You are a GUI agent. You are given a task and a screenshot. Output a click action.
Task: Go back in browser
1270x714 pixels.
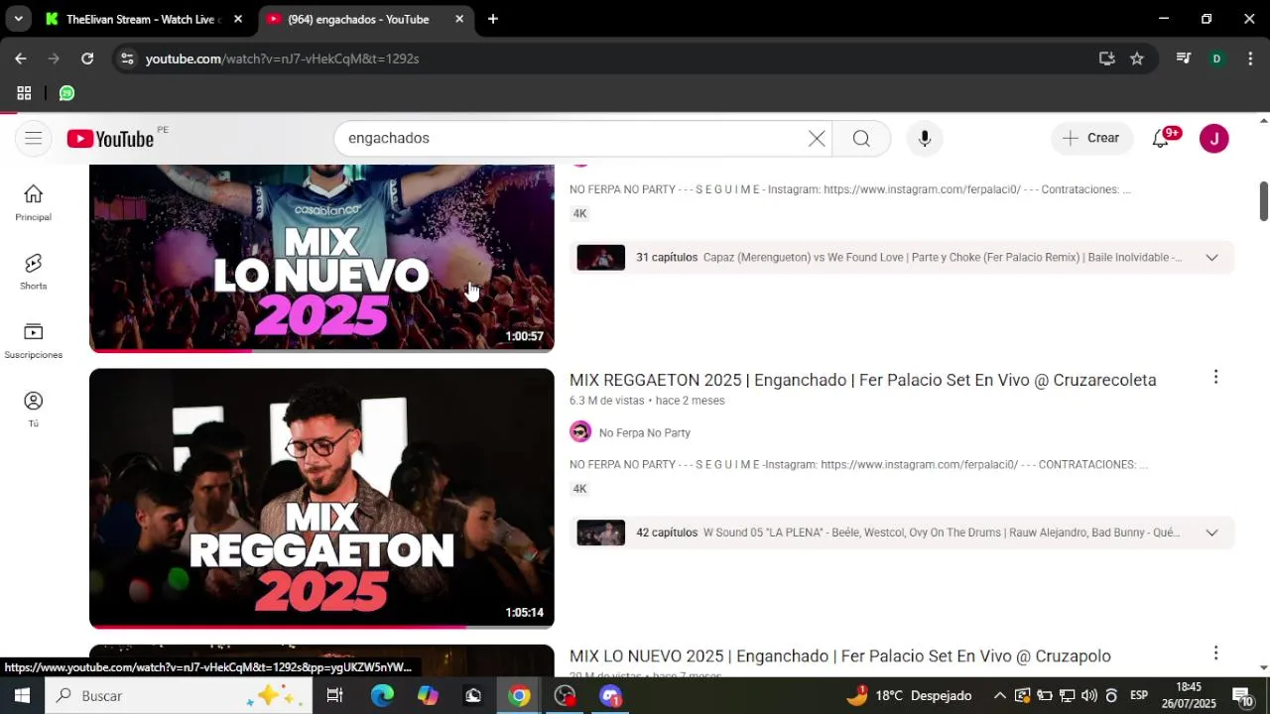[21, 59]
